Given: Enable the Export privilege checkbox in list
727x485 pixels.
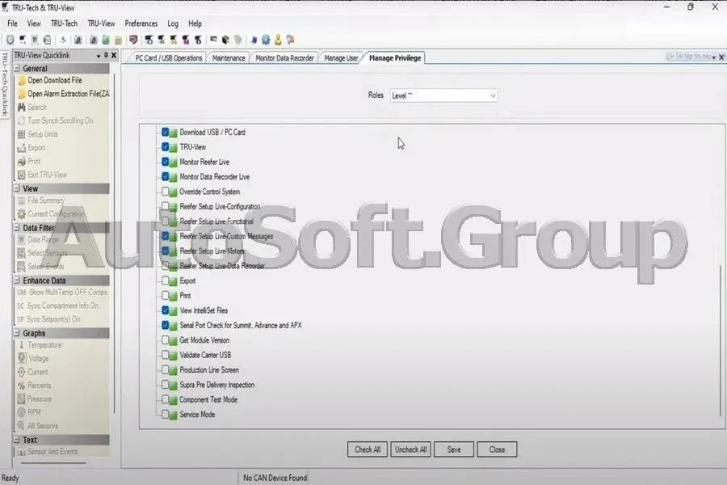Looking at the screenshot, I should pos(165,280).
